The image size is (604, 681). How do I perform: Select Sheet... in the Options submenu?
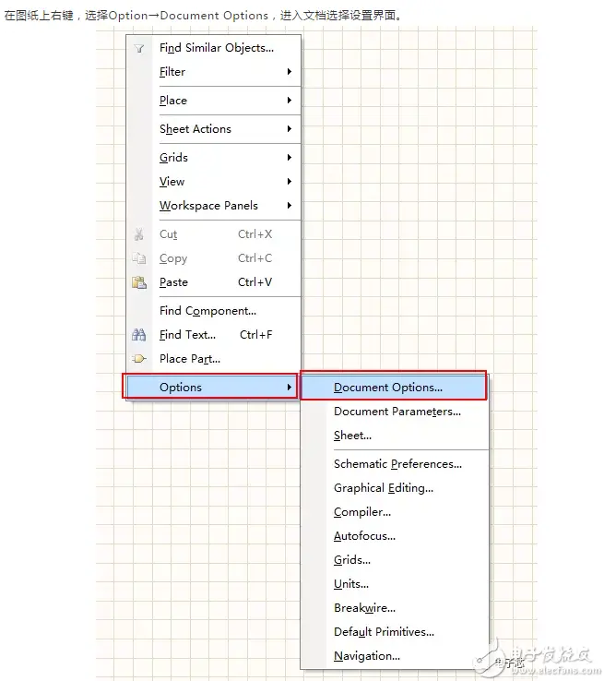point(395,436)
